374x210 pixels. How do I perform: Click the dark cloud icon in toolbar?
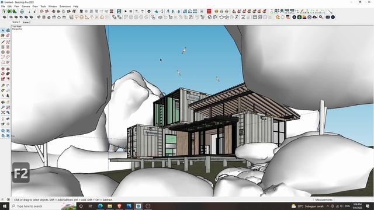pos(314,17)
